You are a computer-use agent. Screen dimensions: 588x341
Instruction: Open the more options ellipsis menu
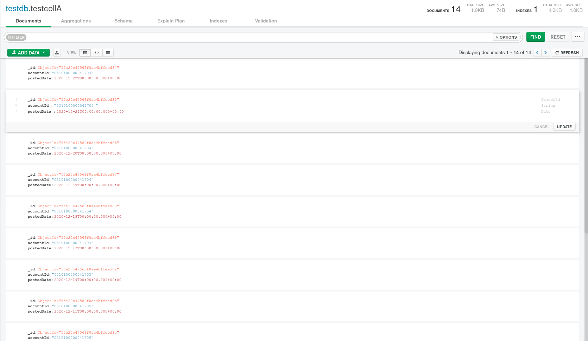tap(578, 37)
